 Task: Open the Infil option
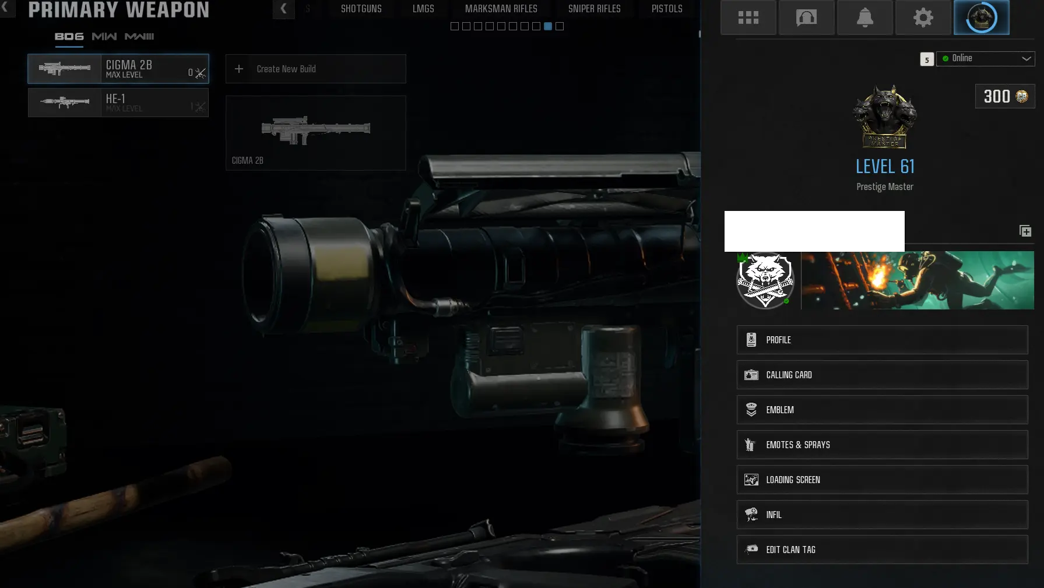pyautogui.click(x=883, y=515)
